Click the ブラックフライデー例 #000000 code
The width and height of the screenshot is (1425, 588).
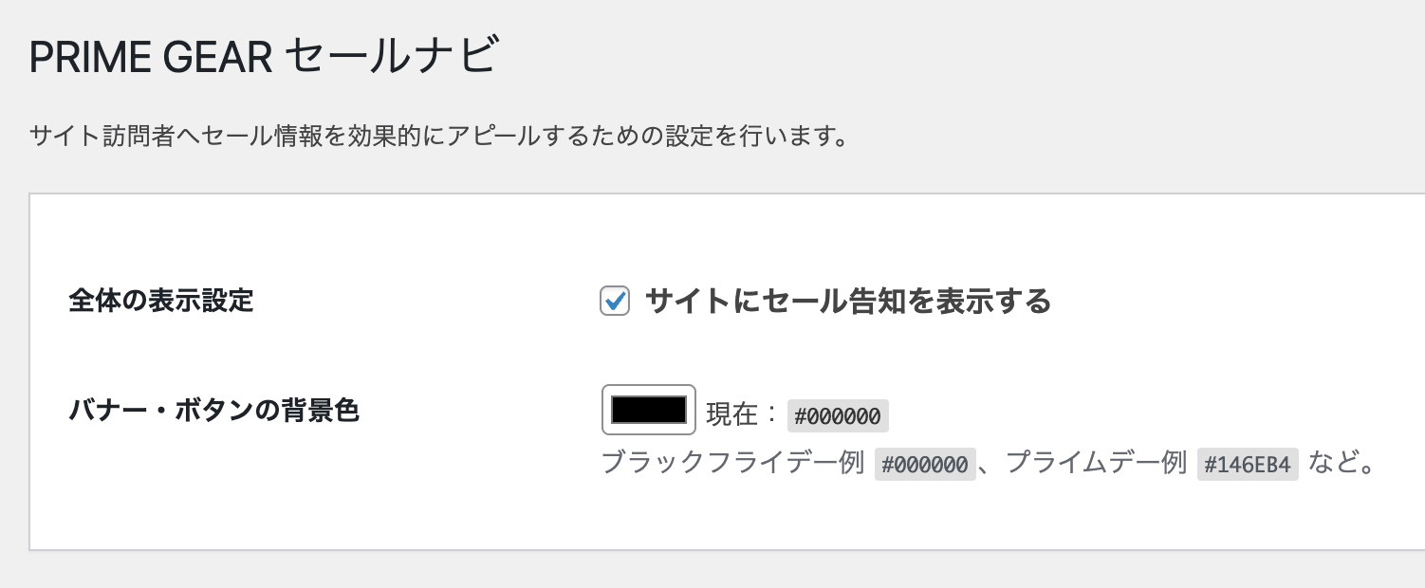pos(925,464)
